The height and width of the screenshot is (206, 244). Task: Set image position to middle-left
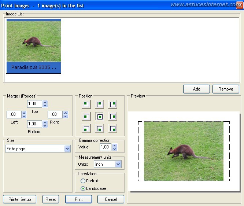coord(86,116)
